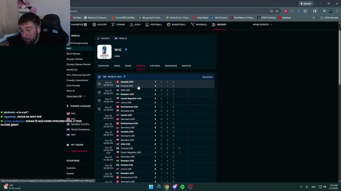341x191 pixels.
Task: Show hidden system tray icons
Action: coord(301,187)
